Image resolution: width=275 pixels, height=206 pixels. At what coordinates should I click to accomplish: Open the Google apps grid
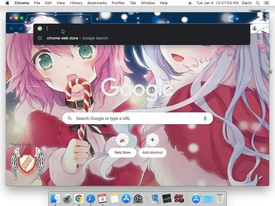(x=260, y=42)
